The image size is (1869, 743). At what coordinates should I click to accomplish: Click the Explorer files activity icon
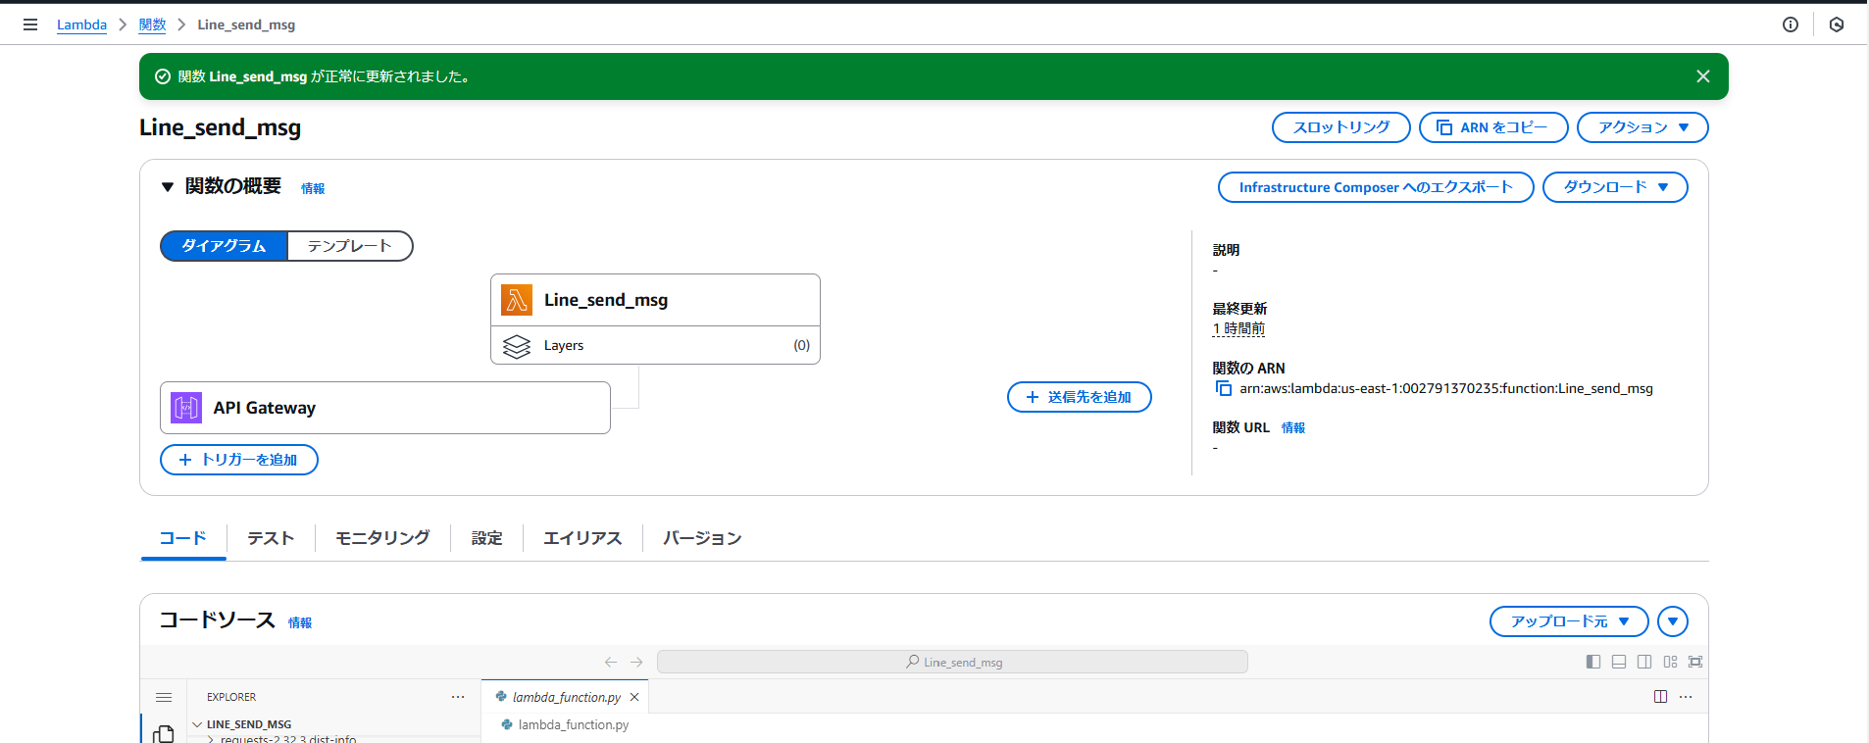pyautogui.click(x=164, y=733)
